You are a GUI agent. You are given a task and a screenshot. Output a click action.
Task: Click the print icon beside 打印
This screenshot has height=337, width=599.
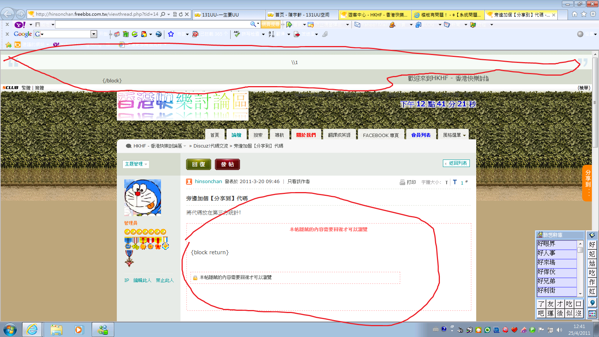(402, 182)
